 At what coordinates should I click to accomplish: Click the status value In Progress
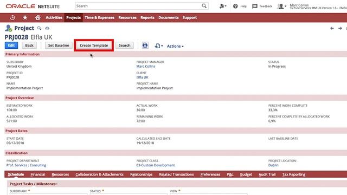(x=277, y=66)
